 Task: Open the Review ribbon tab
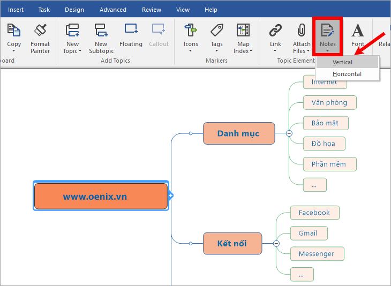(x=152, y=10)
